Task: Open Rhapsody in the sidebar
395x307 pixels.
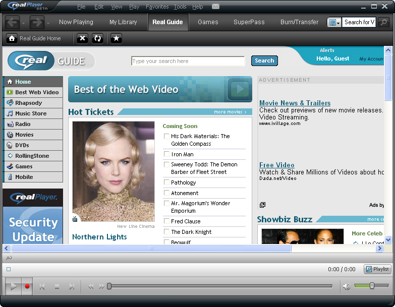Action: tap(33, 103)
